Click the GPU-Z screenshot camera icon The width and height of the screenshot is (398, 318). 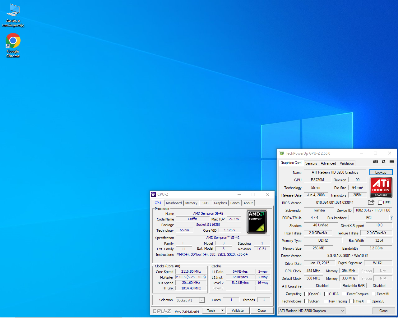376,161
